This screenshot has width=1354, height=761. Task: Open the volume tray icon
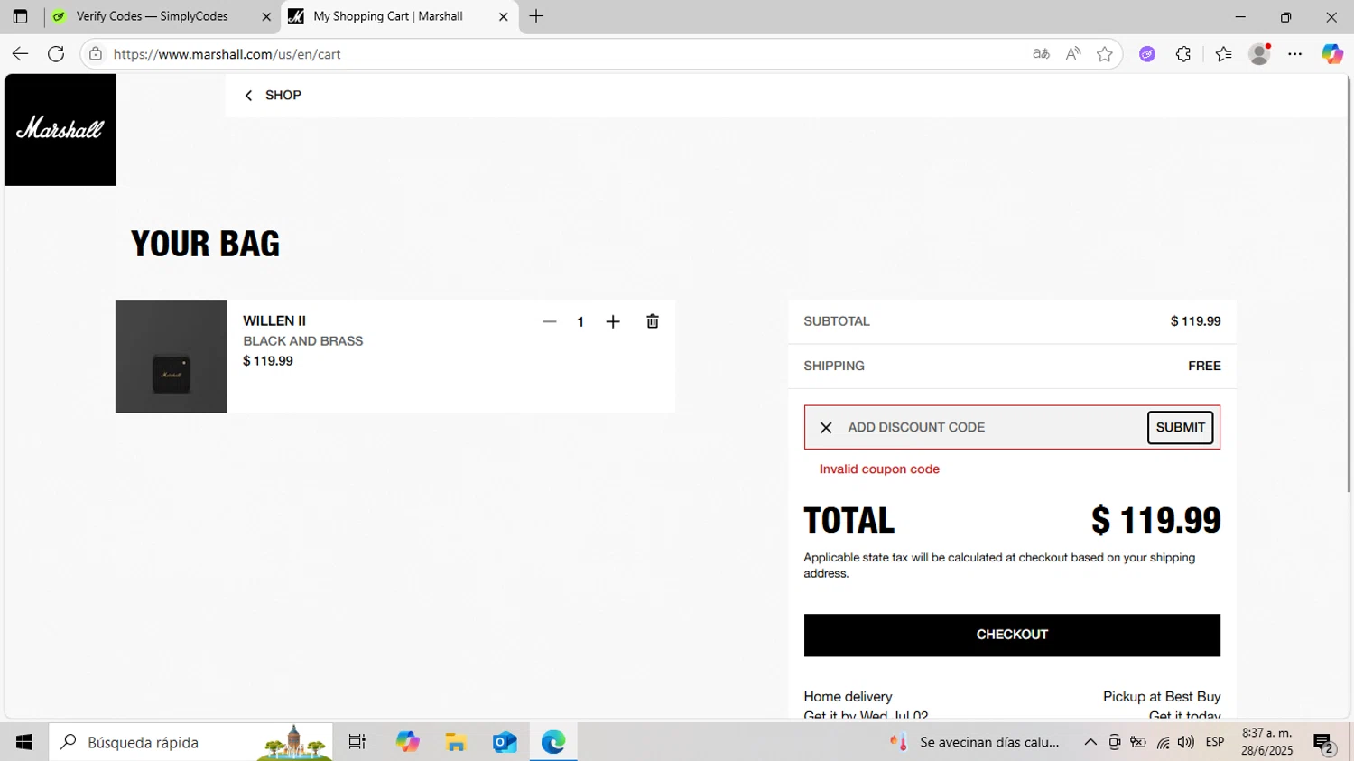point(1186,742)
